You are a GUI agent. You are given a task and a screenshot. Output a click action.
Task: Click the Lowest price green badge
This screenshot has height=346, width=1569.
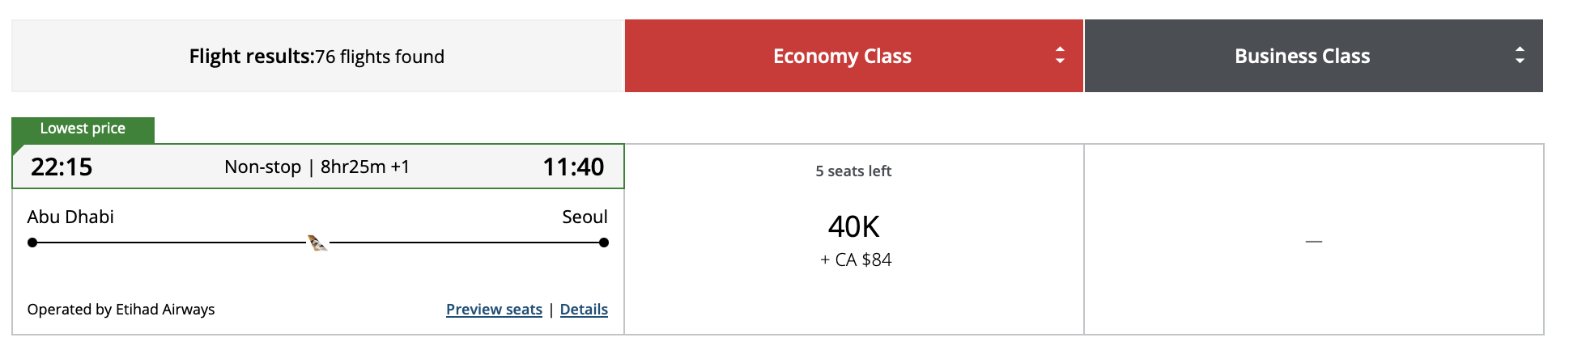tap(83, 129)
